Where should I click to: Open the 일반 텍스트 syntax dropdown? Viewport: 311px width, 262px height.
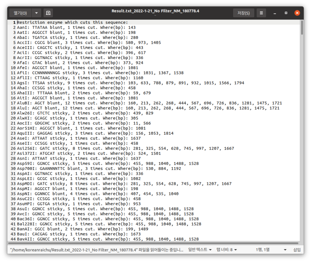click(200, 250)
